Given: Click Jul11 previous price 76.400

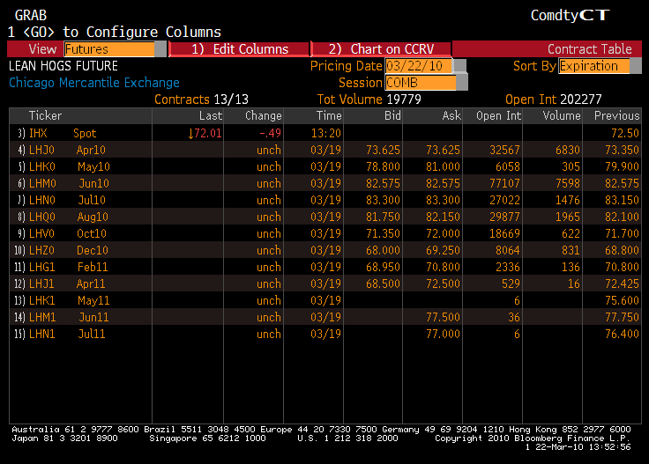Looking at the screenshot, I should tap(622, 334).
